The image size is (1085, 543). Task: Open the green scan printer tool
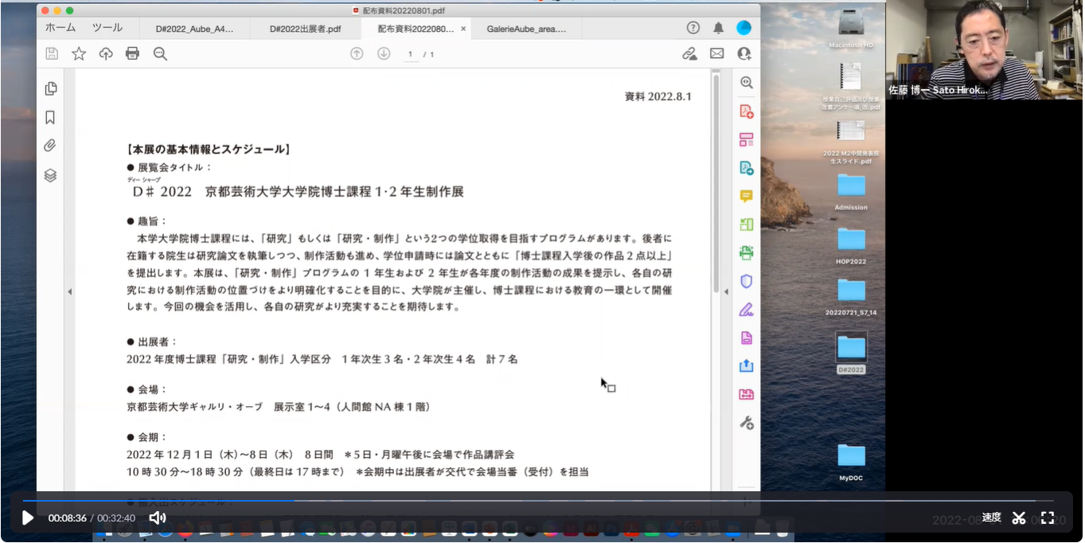click(747, 253)
